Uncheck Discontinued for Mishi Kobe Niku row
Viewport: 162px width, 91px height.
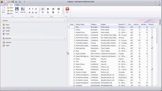pyautogui.click(x=152, y=48)
